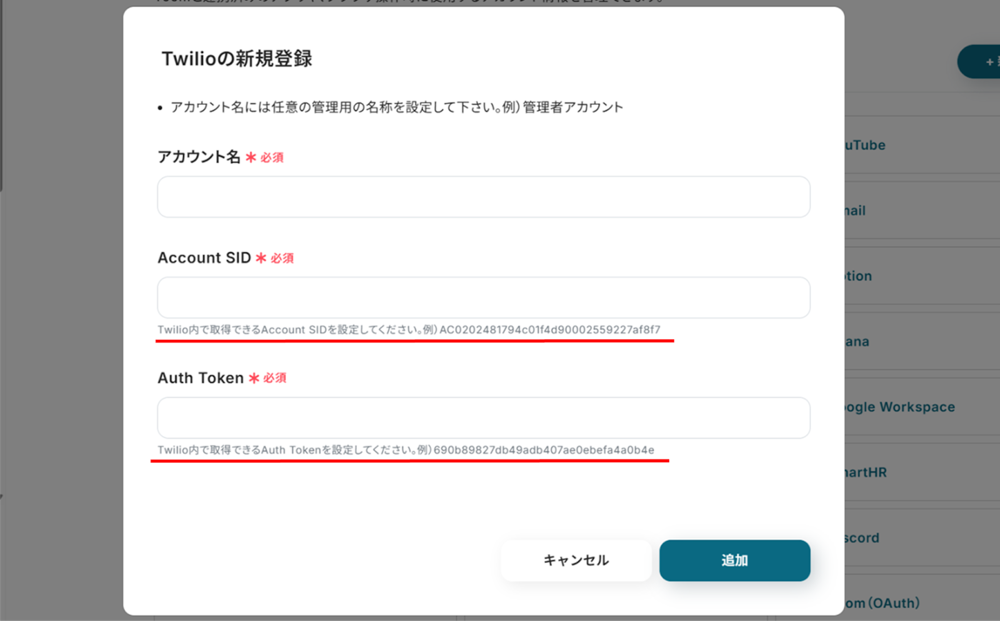The width and height of the screenshot is (1000, 621).
Task: Click the account name instruction bullet text
Action: point(397,107)
